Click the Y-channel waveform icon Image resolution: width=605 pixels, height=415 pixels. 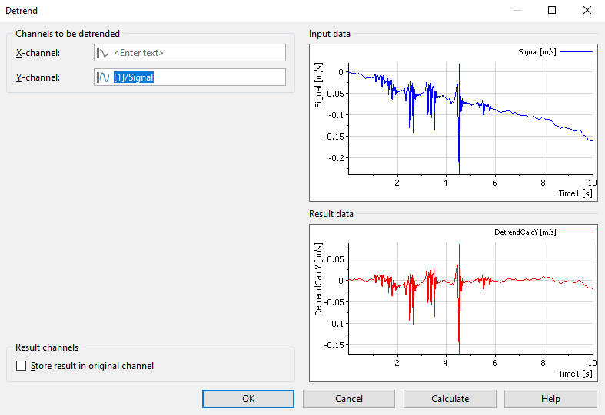point(102,77)
